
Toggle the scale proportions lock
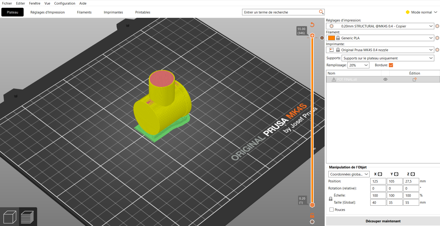(x=331, y=199)
